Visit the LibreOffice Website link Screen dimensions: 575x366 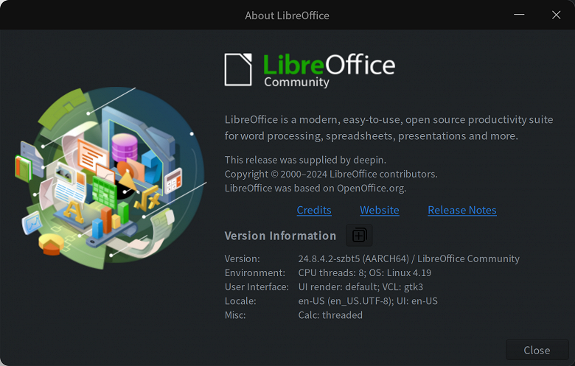point(380,210)
